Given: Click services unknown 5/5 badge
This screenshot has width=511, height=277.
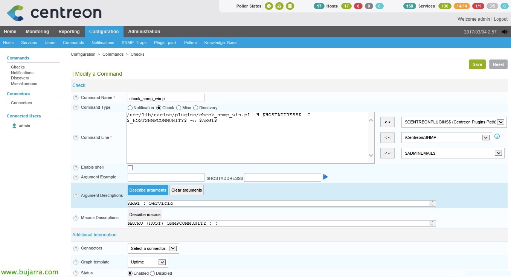Looking at the screenshot, I should click(x=492, y=6).
